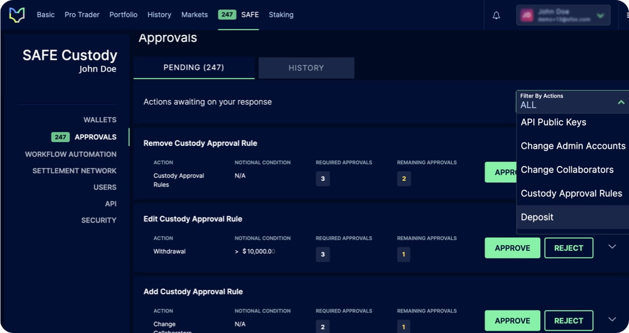The width and height of the screenshot is (629, 333).
Task: Expand the Add Custody Approval Rule row
Action: (612, 320)
